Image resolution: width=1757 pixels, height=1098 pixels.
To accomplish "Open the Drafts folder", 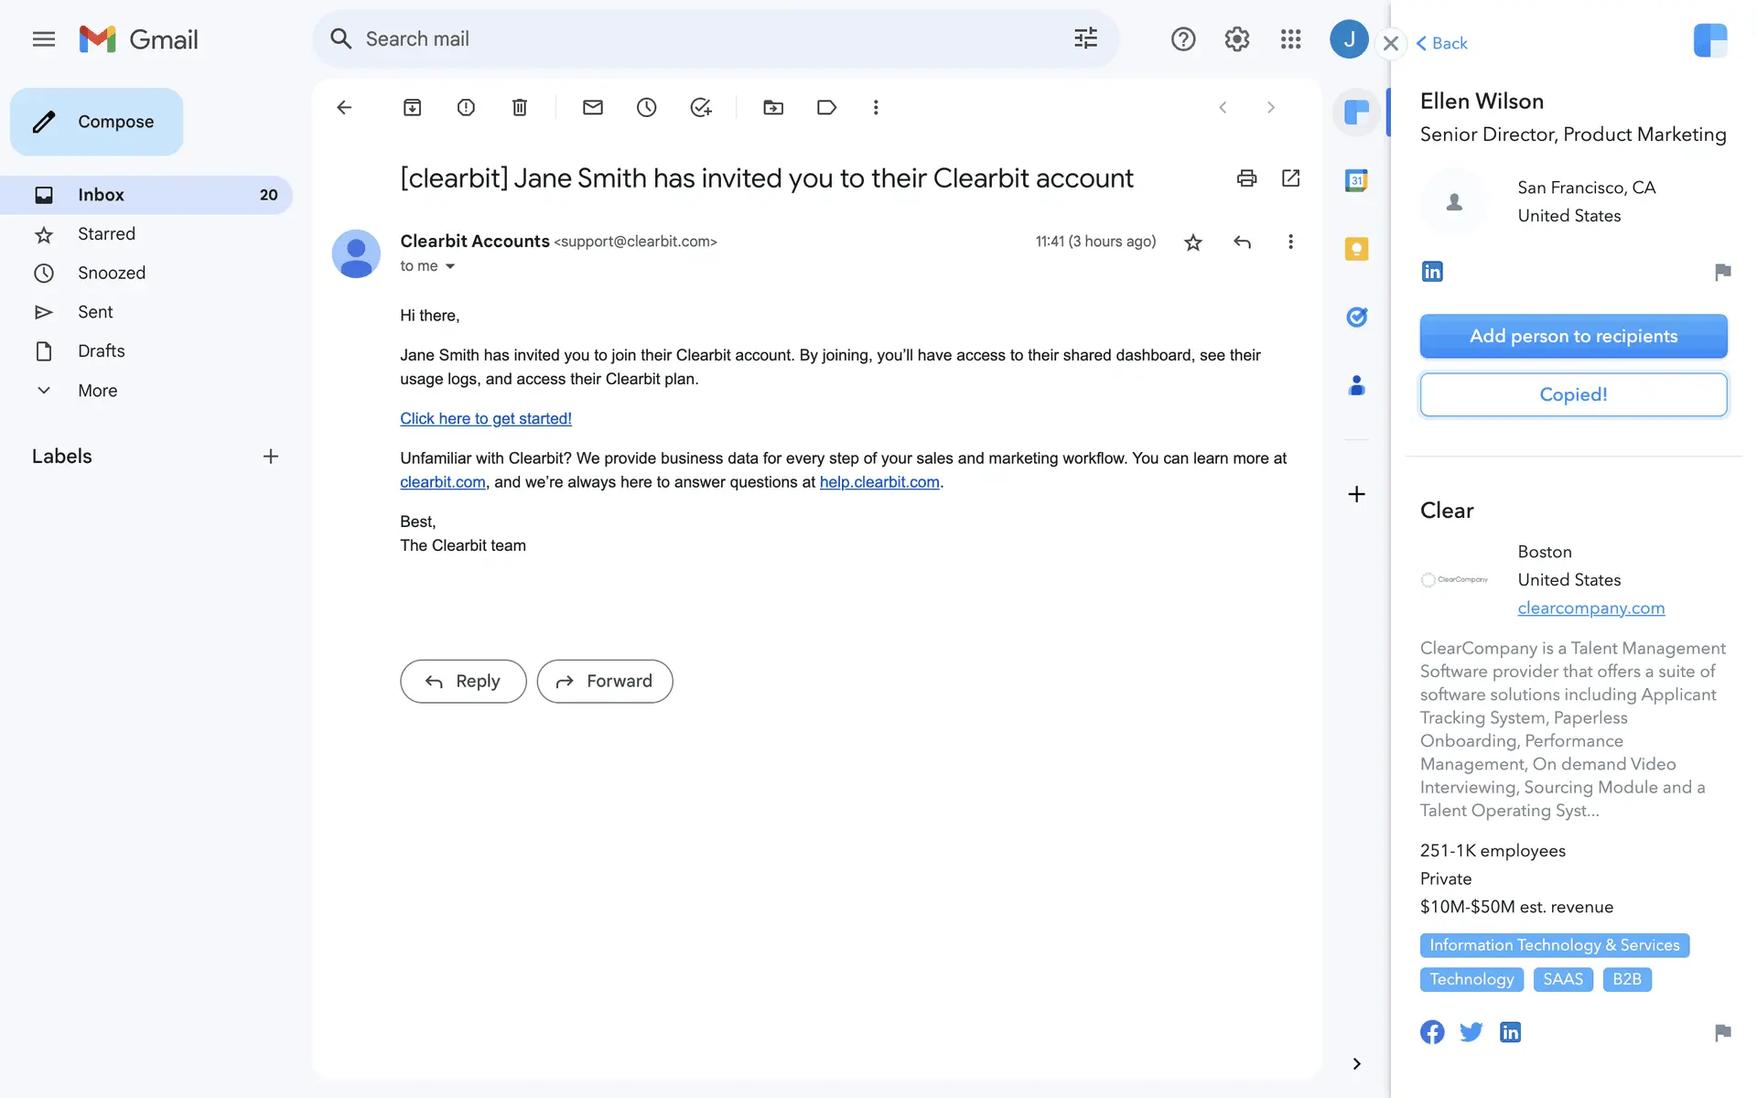I will [101, 351].
